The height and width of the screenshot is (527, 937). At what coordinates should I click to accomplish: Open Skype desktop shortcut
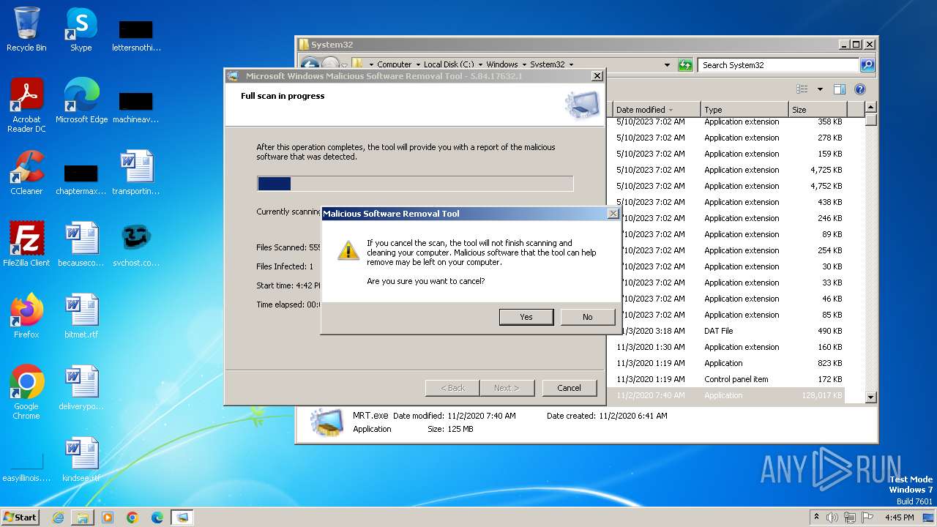tap(81, 30)
